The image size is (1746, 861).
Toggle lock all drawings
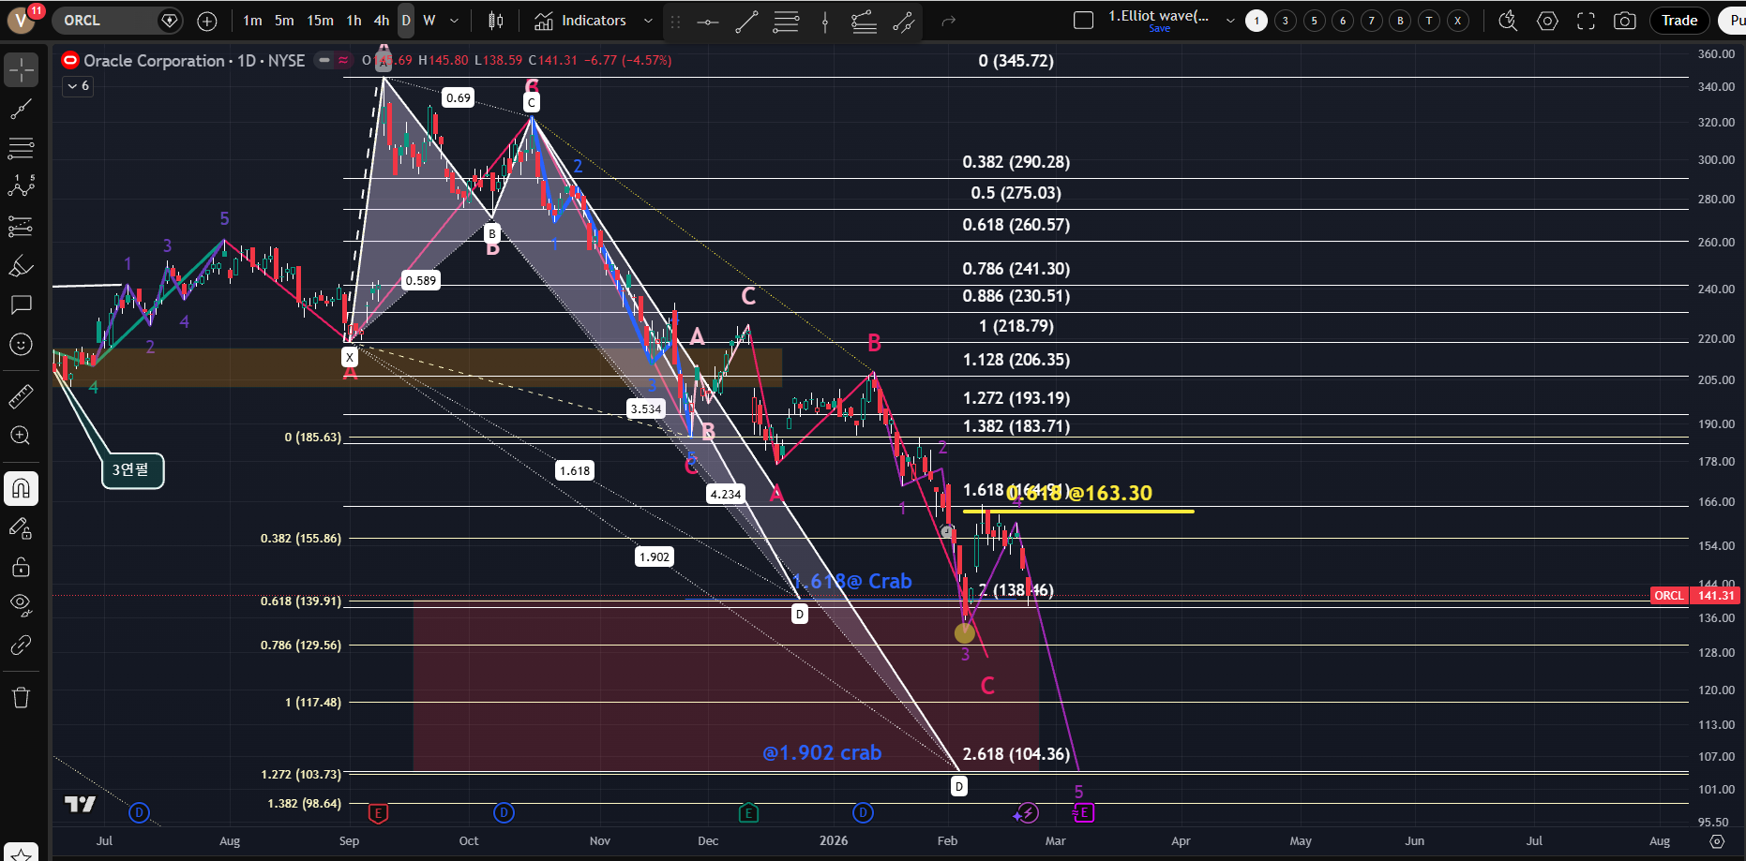(21, 567)
